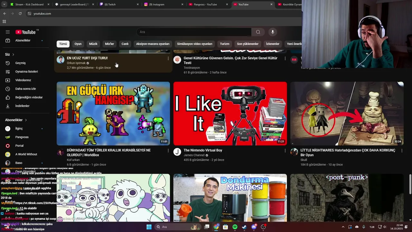Select the Canlı filter chip
412x232 pixels.
tap(125, 44)
